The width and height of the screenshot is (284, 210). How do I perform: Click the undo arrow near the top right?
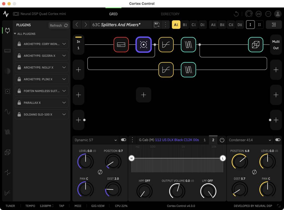tap(236, 14)
